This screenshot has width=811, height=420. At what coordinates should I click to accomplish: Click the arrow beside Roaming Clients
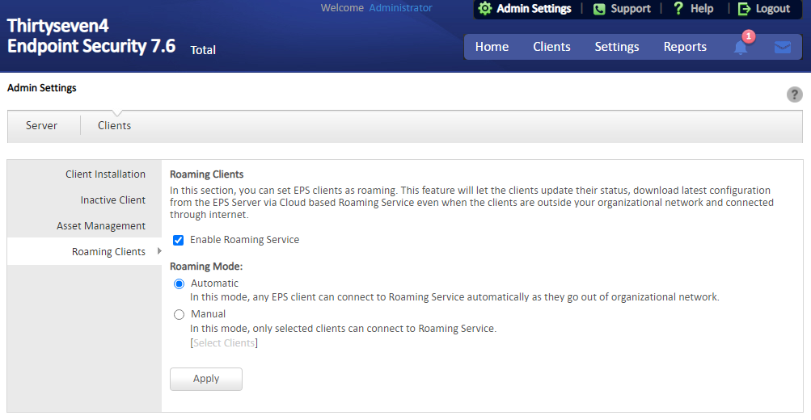[x=159, y=251]
